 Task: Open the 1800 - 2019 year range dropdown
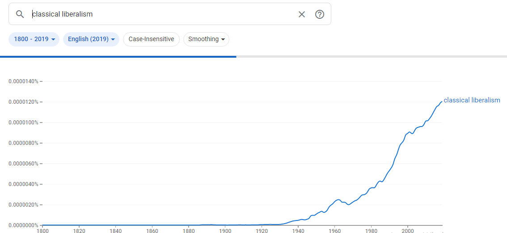click(34, 39)
